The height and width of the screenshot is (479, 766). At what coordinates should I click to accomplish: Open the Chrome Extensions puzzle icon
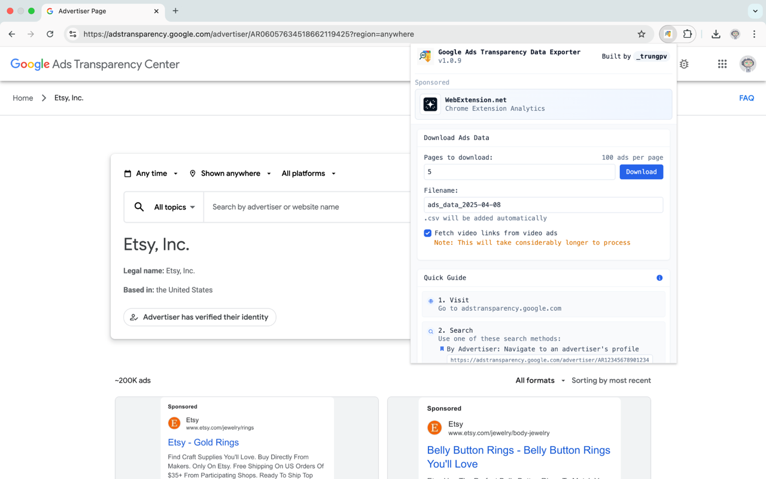[686, 34]
